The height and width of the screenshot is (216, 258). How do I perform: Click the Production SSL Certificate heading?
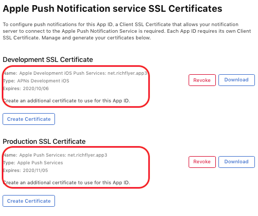[x=44, y=141]
